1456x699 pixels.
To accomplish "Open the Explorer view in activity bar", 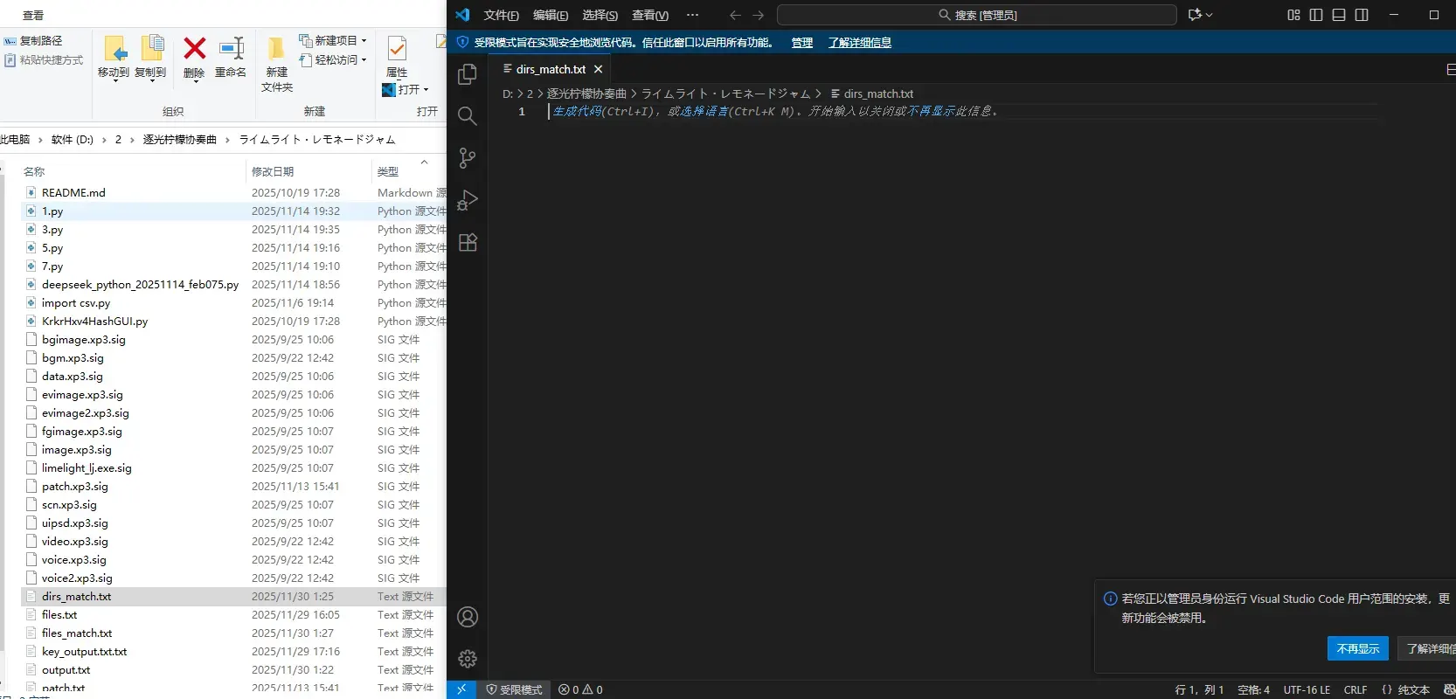I will pos(468,74).
